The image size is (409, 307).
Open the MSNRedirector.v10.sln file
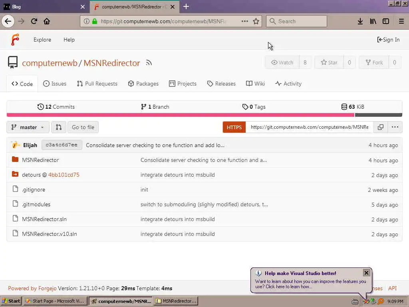pos(49,234)
